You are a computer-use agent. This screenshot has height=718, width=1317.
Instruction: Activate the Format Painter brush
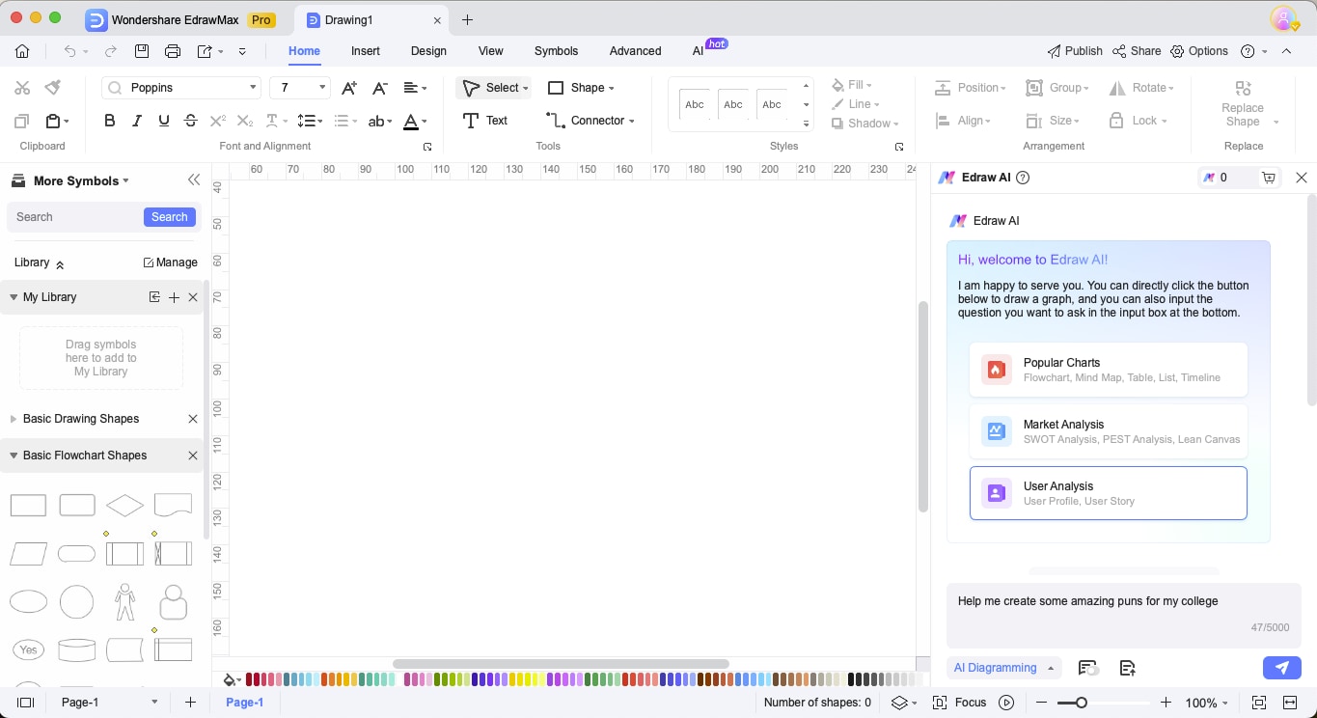point(53,88)
